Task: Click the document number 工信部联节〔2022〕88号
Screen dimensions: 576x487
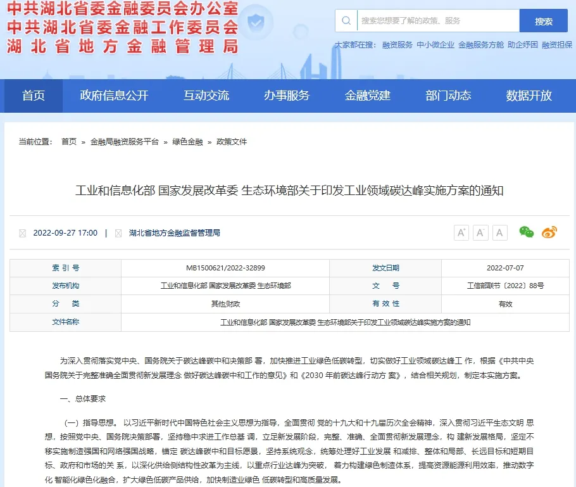Action: pos(505,286)
